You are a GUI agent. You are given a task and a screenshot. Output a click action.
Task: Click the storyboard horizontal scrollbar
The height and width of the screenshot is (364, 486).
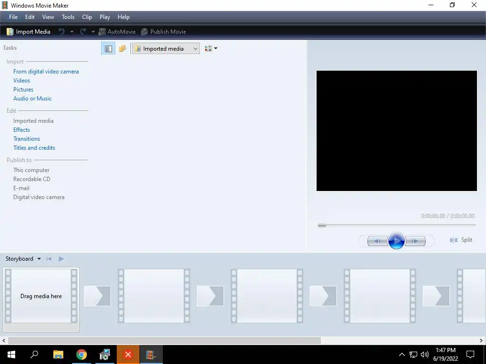coord(164,340)
